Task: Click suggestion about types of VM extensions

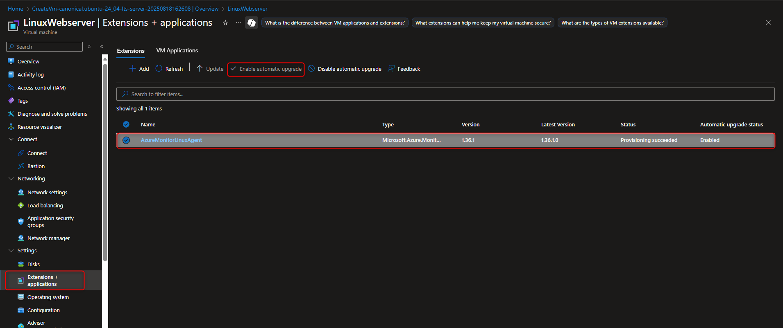Action: [613, 23]
